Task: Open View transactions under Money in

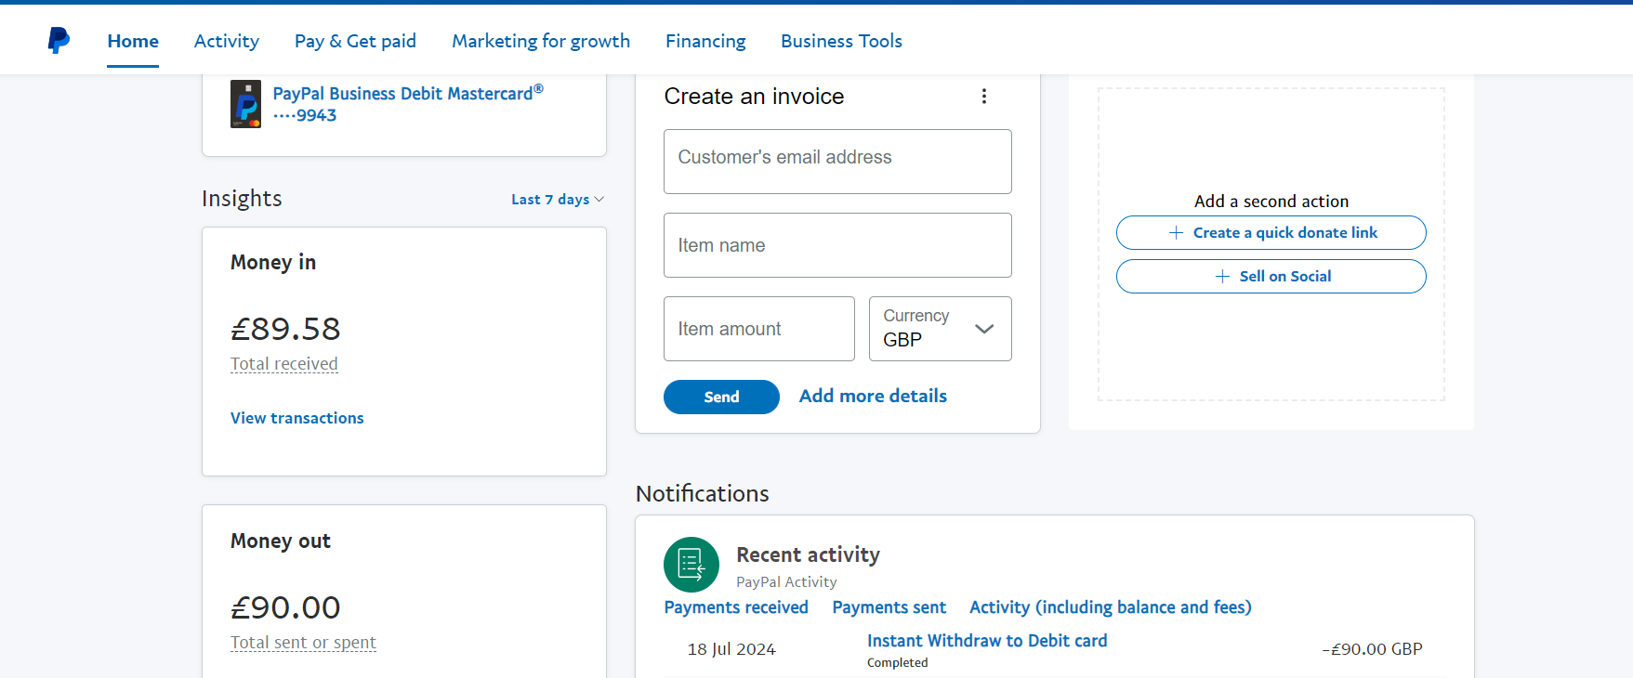Action: pos(297,418)
